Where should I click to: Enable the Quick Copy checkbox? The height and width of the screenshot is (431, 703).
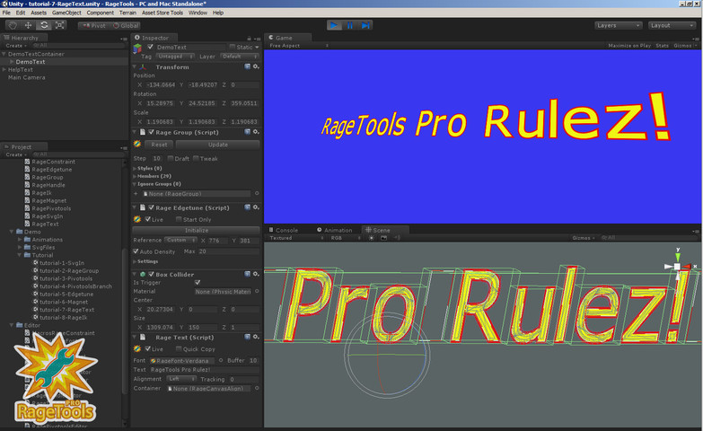point(179,348)
